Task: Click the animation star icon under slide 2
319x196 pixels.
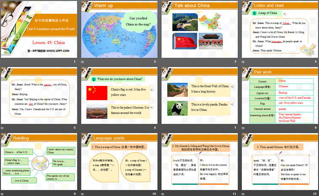Action: [82, 62]
